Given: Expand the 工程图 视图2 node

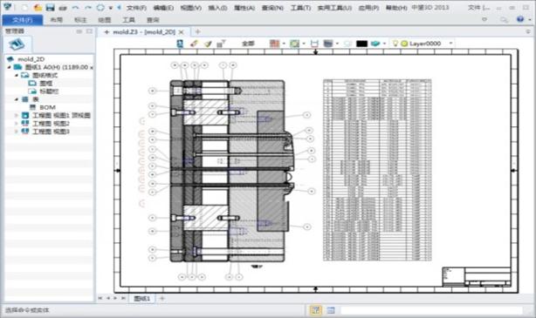Looking at the screenshot, I should pos(16,124).
